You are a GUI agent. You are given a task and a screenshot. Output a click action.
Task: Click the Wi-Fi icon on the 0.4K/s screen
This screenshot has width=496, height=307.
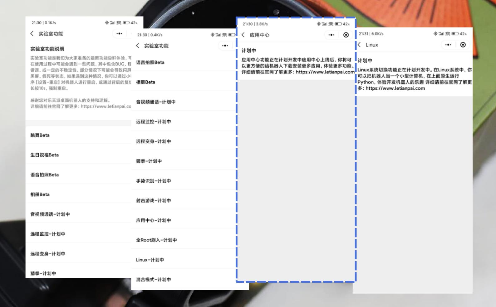(225, 35)
